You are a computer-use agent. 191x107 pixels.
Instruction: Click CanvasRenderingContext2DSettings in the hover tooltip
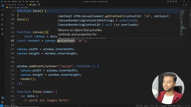coord(86,21)
